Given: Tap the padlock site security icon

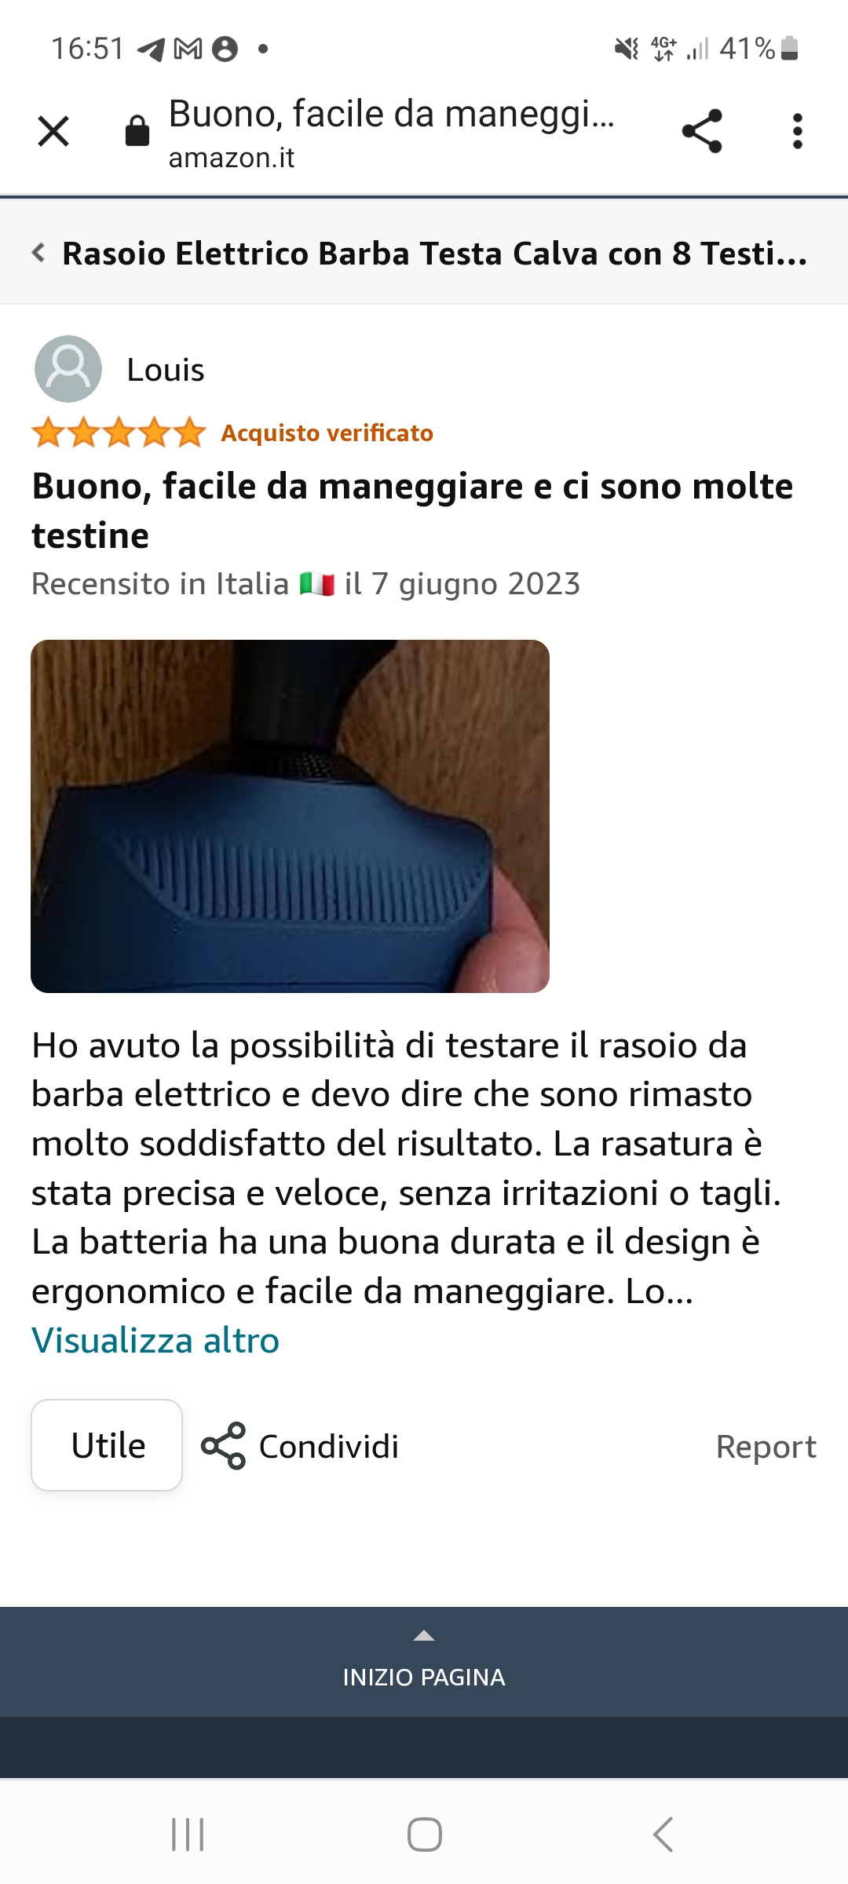Looking at the screenshot, I should (137, 131).
